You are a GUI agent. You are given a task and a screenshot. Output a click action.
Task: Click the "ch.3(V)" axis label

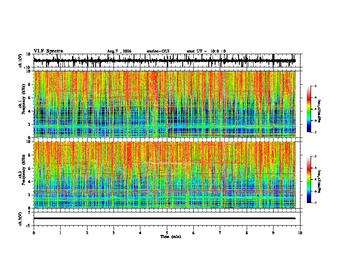tap(20, 219)
